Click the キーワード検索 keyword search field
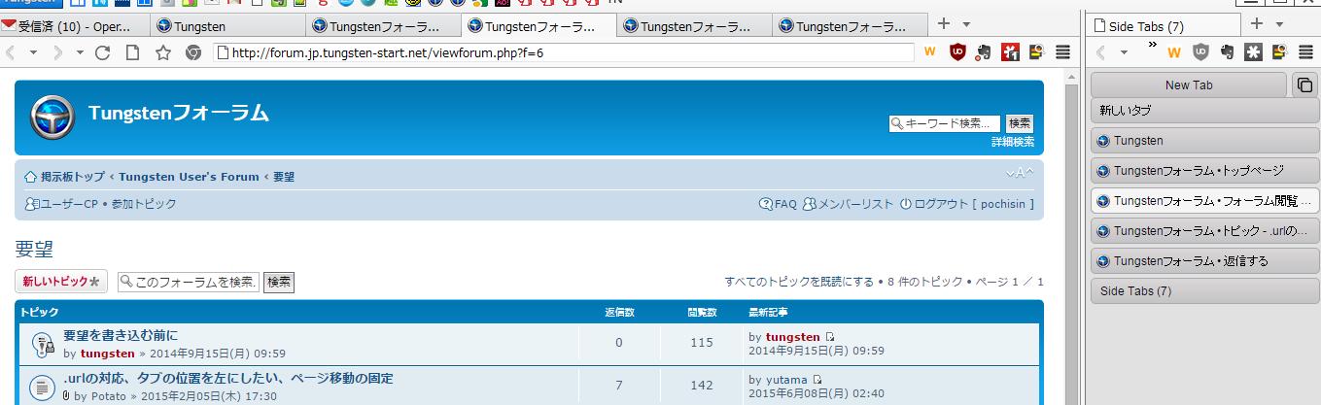This screenshot has width=1321, height=405. click(945, 123)
